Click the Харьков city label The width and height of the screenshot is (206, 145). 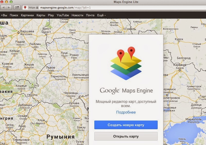click(x=179, y=65)
